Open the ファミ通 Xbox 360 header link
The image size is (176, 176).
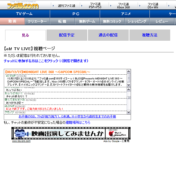point(123,5)
